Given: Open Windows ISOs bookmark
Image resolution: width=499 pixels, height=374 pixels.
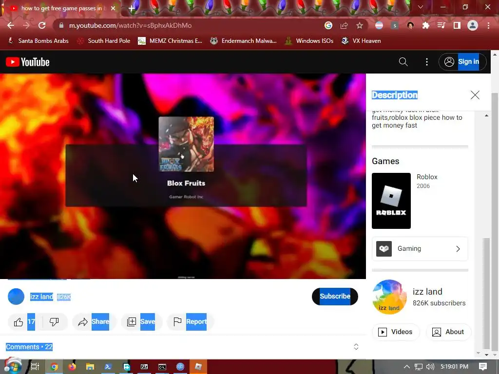Looking at the screenshot, I should [x=309, y=41].
